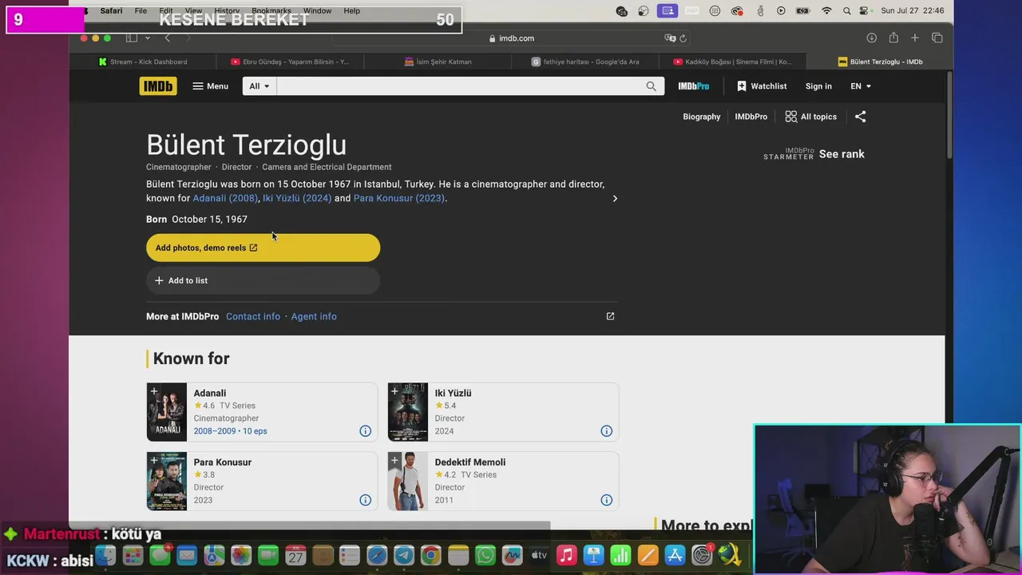Open the All topics grid menu
Screen dimensions: 1022x575
tap(810, 117)
